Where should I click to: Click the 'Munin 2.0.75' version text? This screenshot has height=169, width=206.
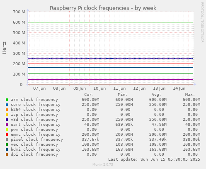click(103, 164)
